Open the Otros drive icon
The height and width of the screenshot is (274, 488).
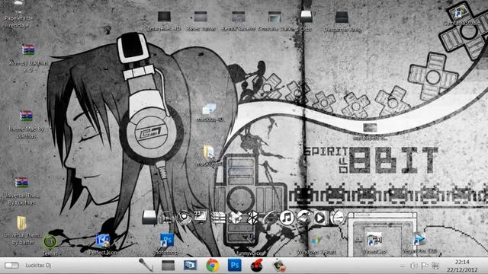tap(306, 17)
